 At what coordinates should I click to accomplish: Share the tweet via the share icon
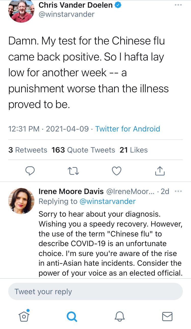pyautogui.click(x=160, y=171)
